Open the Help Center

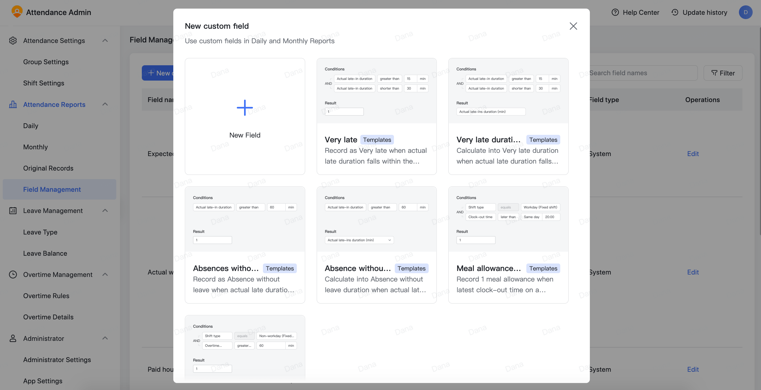coord(635,12)
